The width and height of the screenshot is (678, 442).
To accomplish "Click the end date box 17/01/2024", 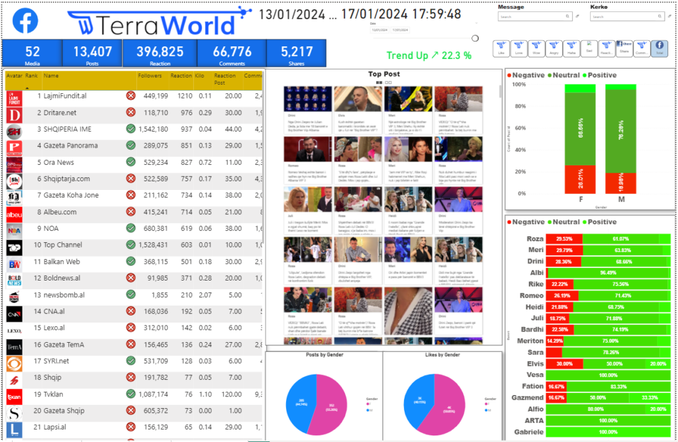I will tap(400, 30).
